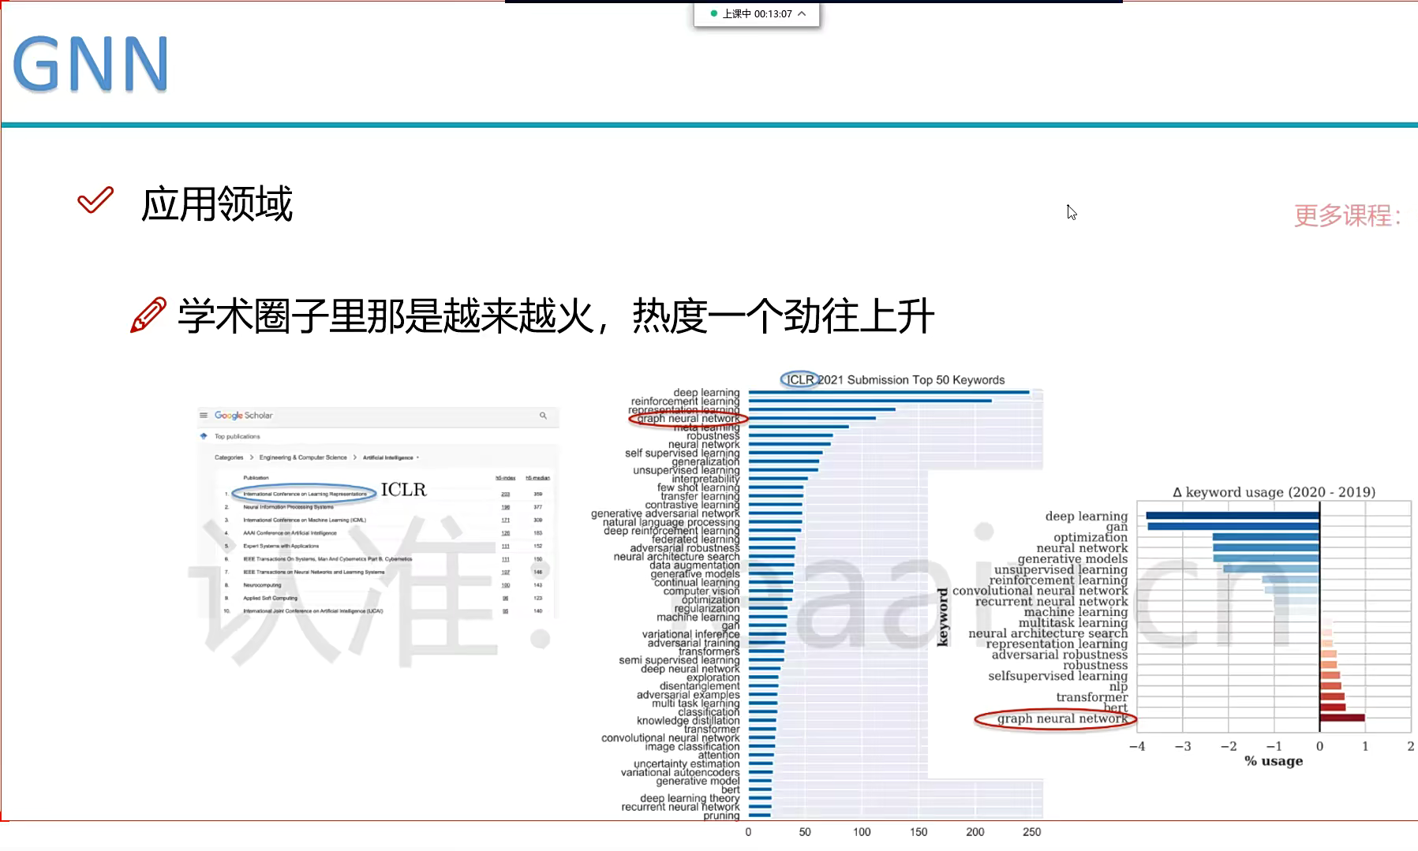Collapse the class timer panel chevron
This screenshot has width=1418, height=851.
[x=803, y=13]
